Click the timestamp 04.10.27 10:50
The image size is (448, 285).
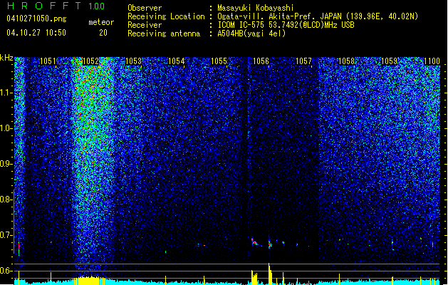coord(36,33)
